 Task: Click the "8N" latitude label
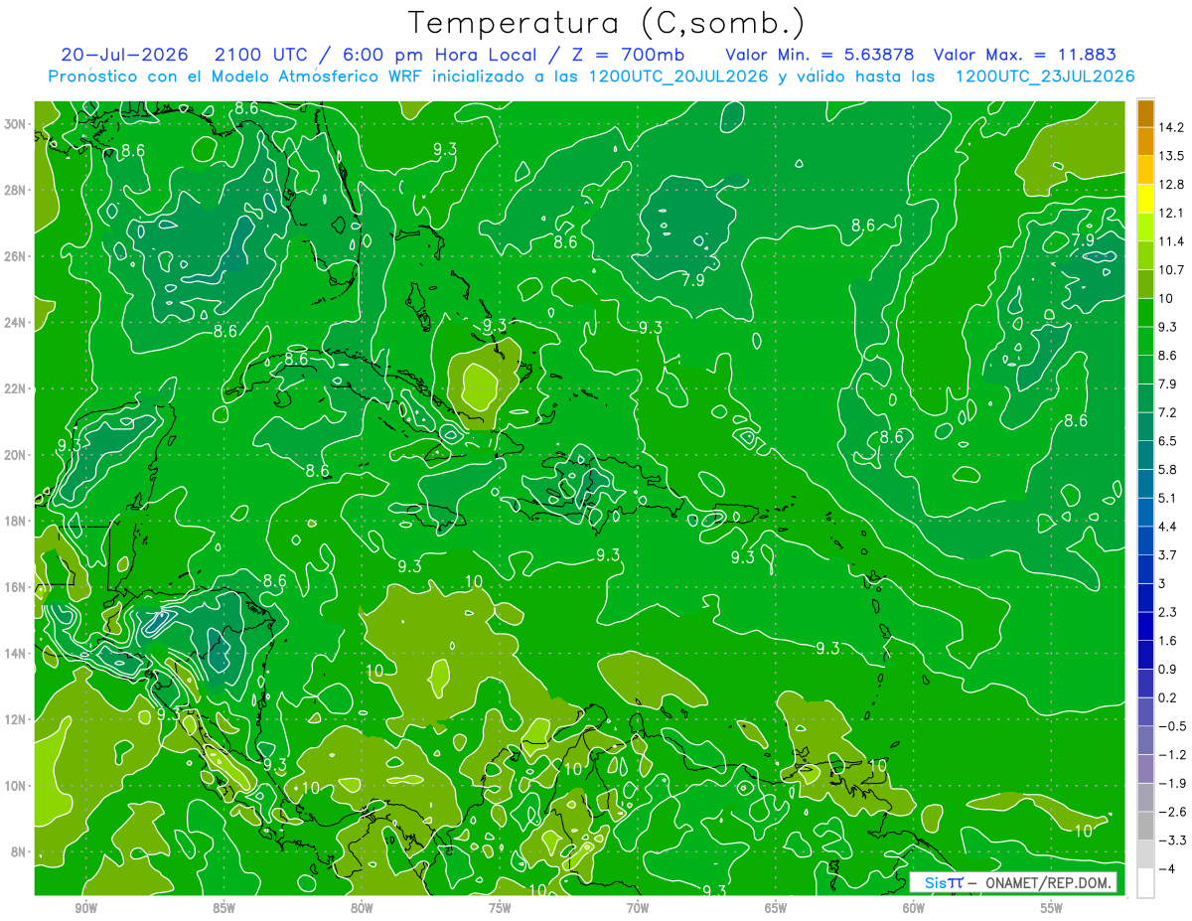(19, 852)
